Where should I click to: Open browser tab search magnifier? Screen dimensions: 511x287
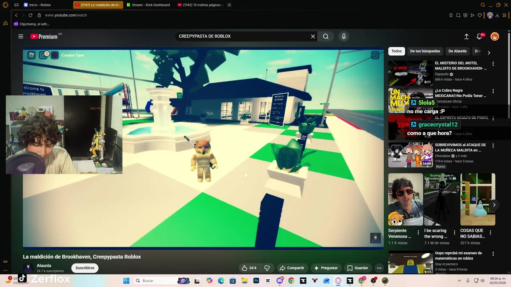pos(483,5)
